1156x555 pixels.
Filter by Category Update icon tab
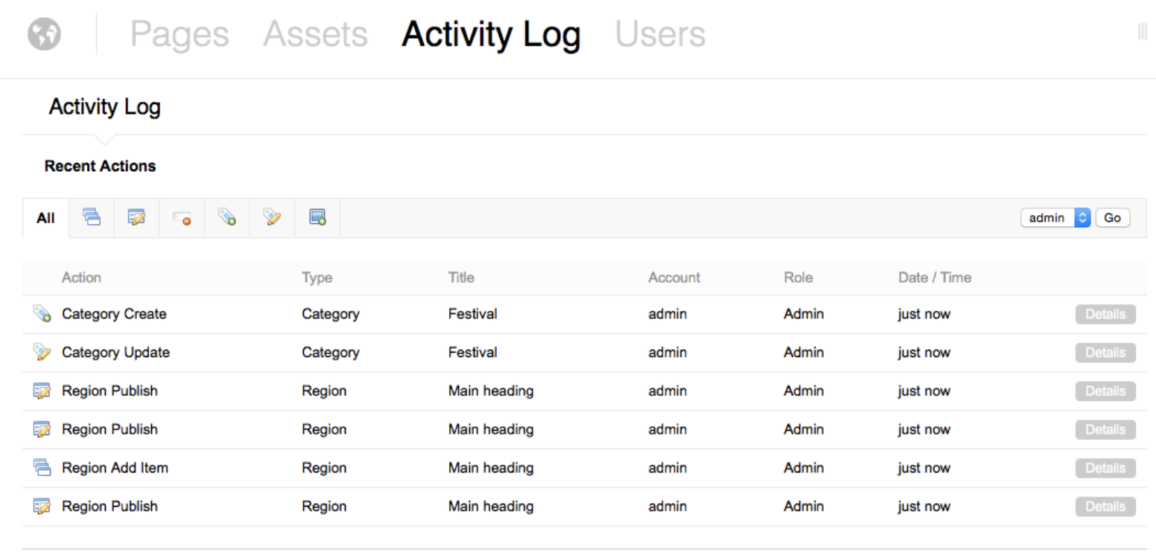tap(273, 217)
